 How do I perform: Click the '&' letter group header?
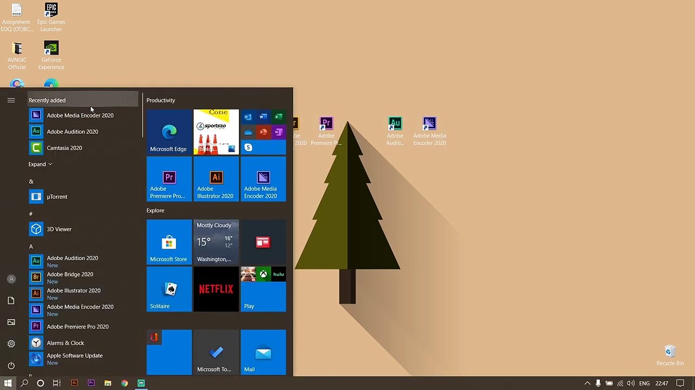tap(31, 181)
